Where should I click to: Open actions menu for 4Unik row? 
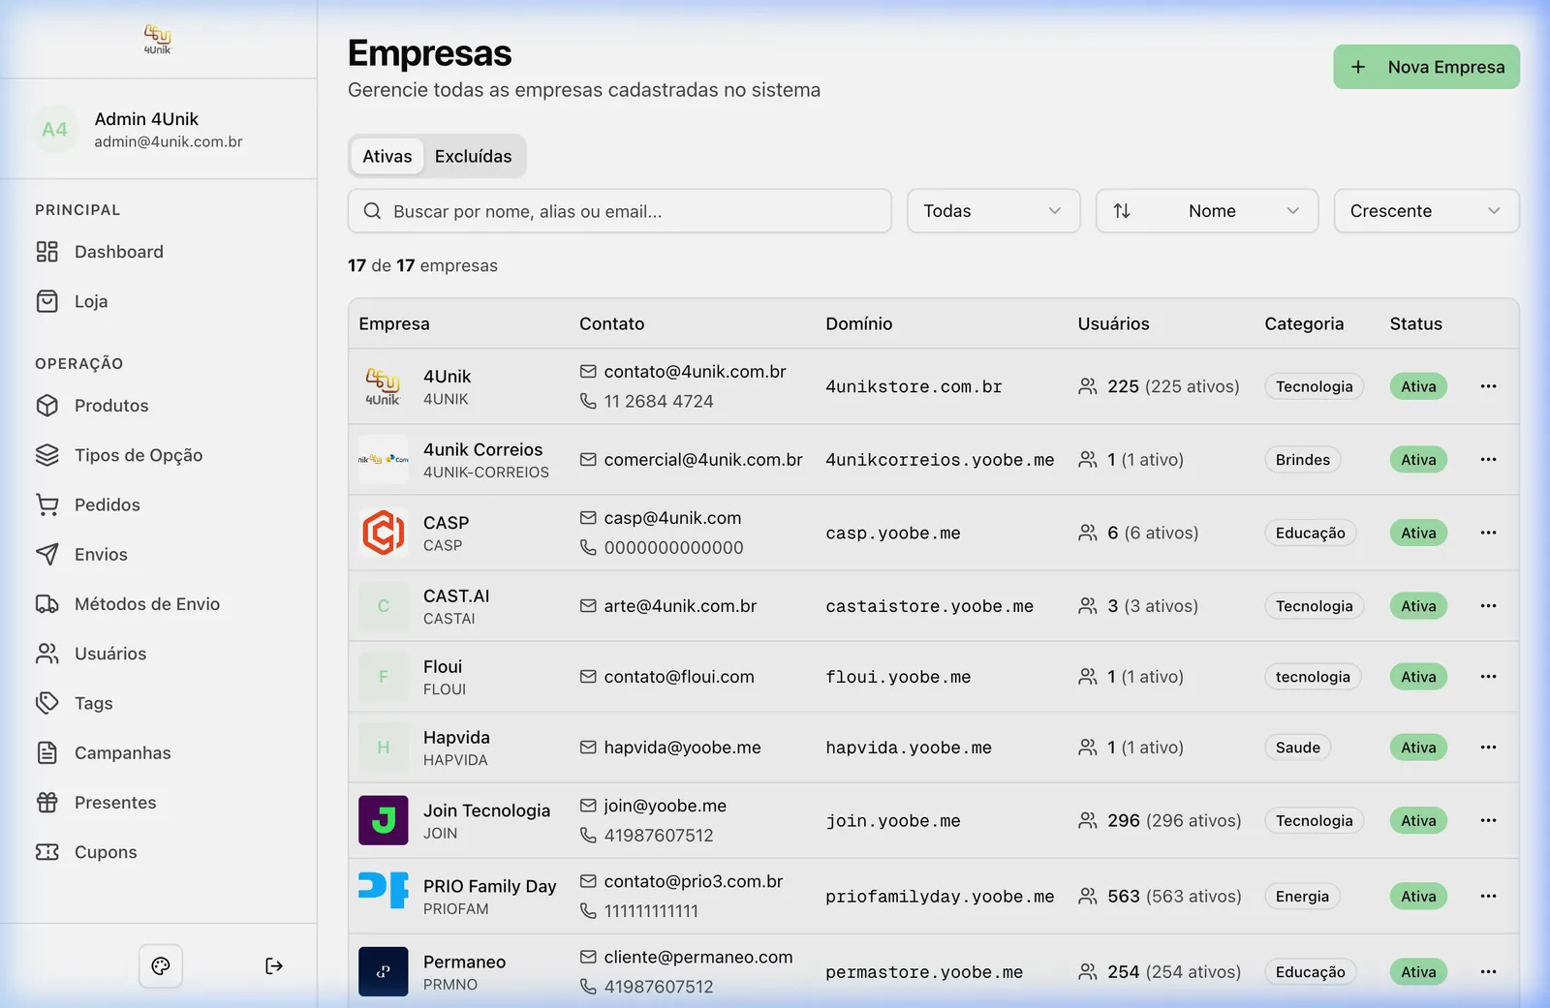click(x=1489, y=386)
